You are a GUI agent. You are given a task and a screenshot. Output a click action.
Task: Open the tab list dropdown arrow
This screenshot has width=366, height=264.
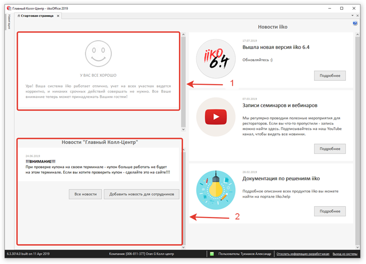358,16
